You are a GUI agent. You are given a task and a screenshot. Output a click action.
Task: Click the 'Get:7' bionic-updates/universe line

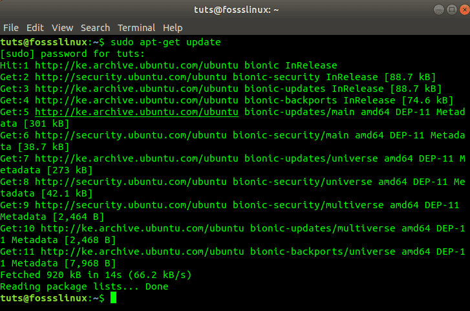pos(233,158)
